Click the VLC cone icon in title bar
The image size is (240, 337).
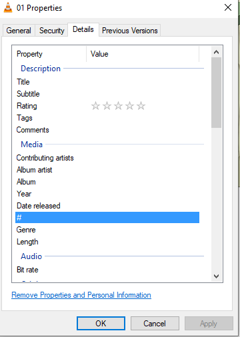tap(8, 8)
